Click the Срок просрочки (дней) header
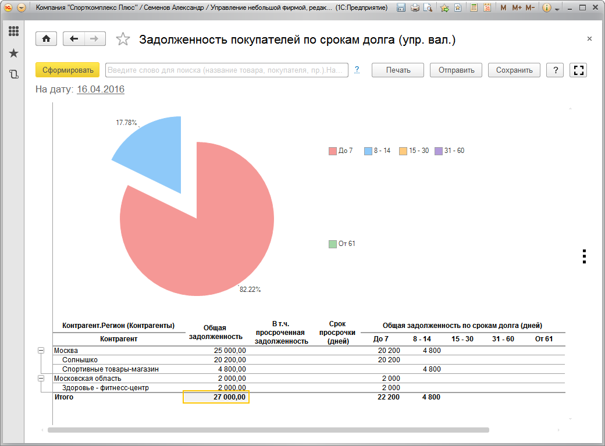This screenshot has width=605, height=446. pos(337,332)
